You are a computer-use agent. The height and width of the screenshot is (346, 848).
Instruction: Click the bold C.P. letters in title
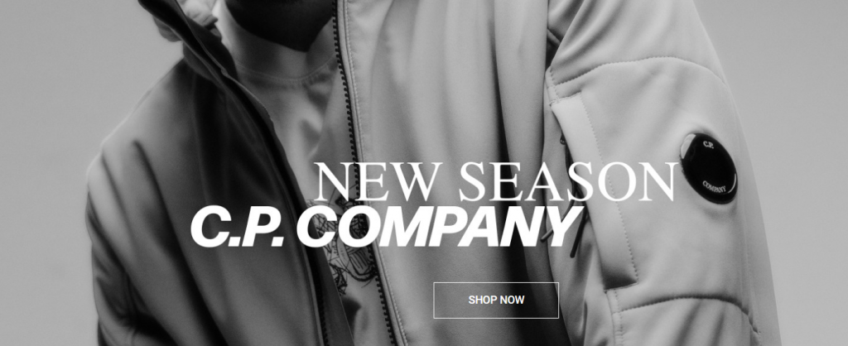(238, 227)
